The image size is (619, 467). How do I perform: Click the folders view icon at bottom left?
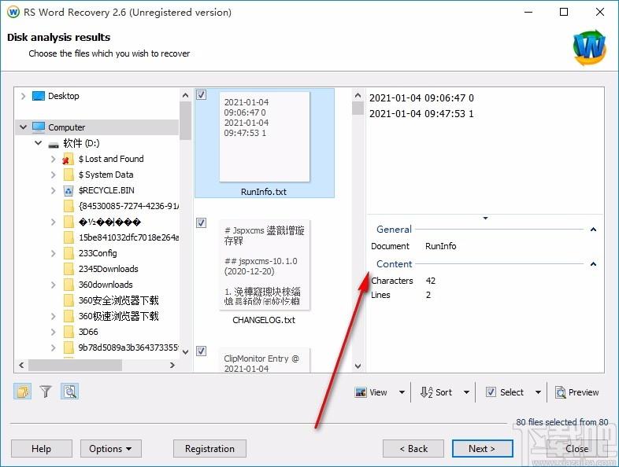coord(23,392)
